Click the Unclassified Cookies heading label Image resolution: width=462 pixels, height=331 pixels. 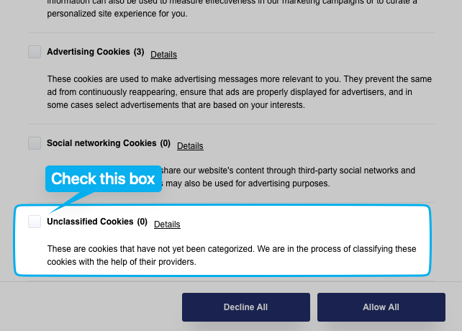point(90,222)
